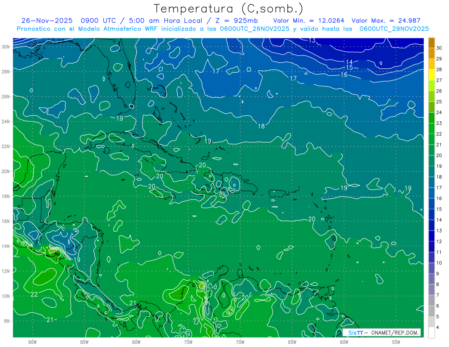Click the '22N' latitude axis label
The image size is (449, 347).
click(6, 146)
